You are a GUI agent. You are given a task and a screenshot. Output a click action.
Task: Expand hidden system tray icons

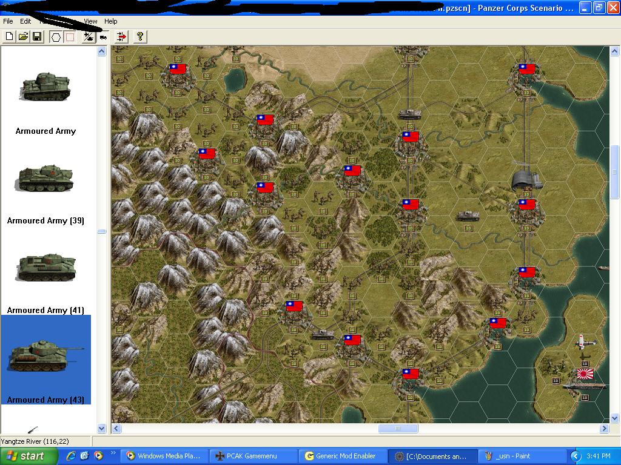576,457
